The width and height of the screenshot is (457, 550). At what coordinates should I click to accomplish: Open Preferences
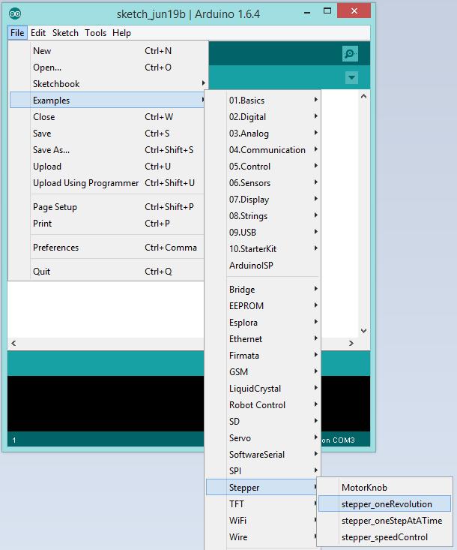tap(107, 248)
